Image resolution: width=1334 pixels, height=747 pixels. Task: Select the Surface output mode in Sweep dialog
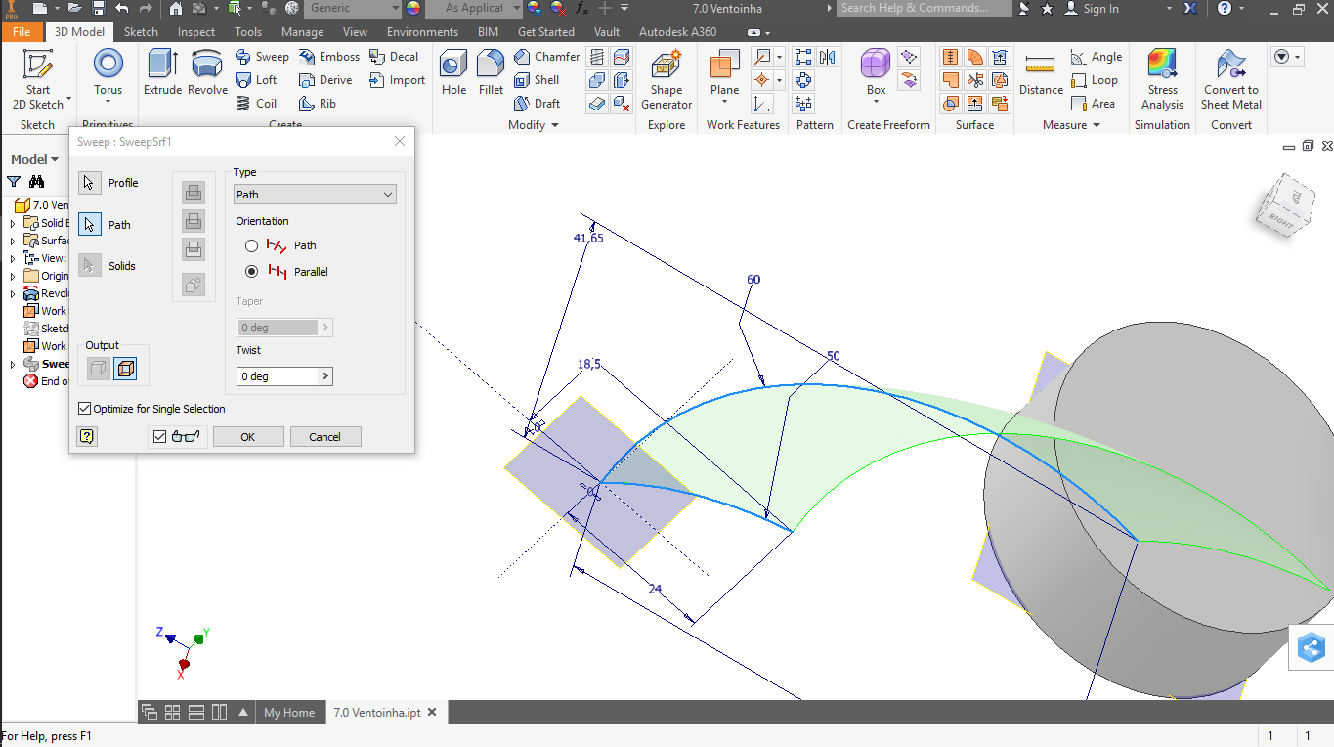[x=125, y=369]
